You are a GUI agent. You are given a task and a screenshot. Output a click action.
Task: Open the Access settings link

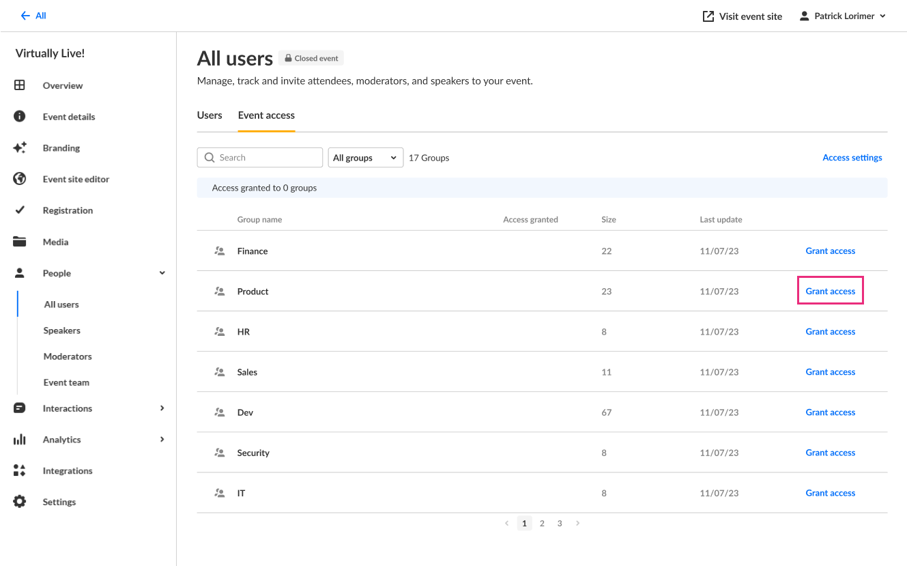tap(852, 158)
